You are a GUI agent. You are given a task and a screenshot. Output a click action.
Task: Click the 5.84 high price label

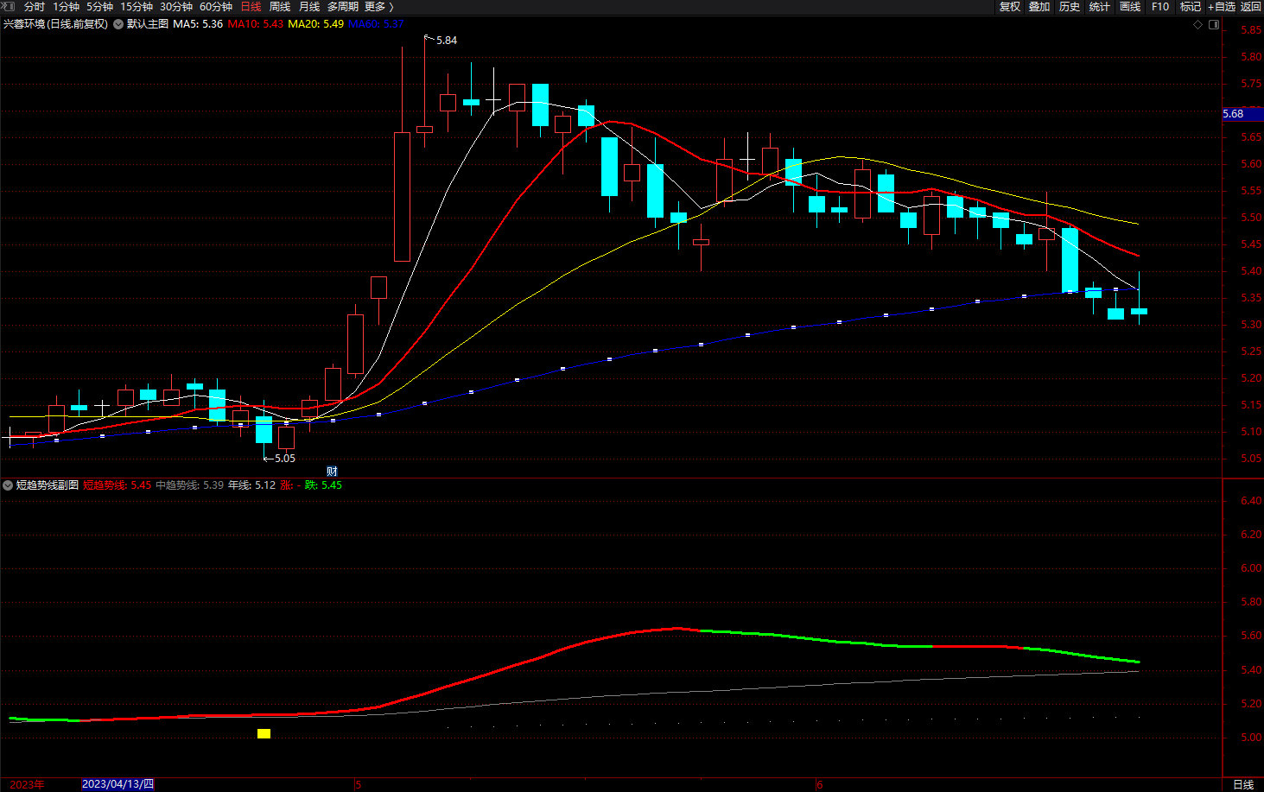click(x=447, y=41)
